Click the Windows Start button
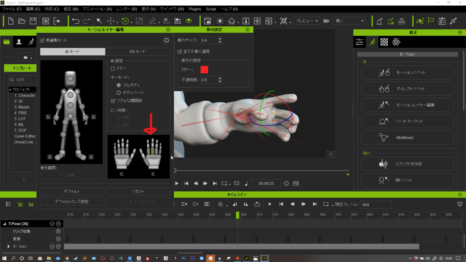This screenshot has height=262, width=466. coord(4,258)
